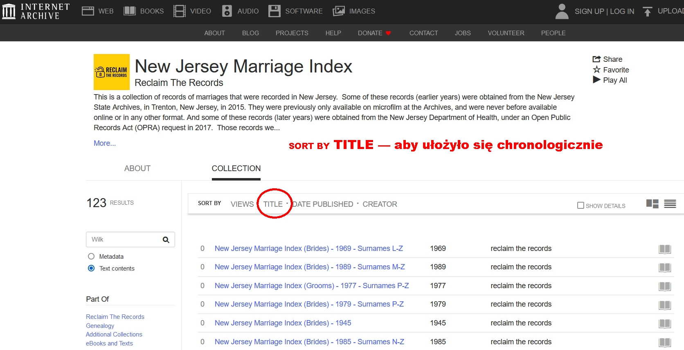The width and height of the screenshot is (684, 350).
Task: Open the Contact menu item
Action: click(423, 33)
